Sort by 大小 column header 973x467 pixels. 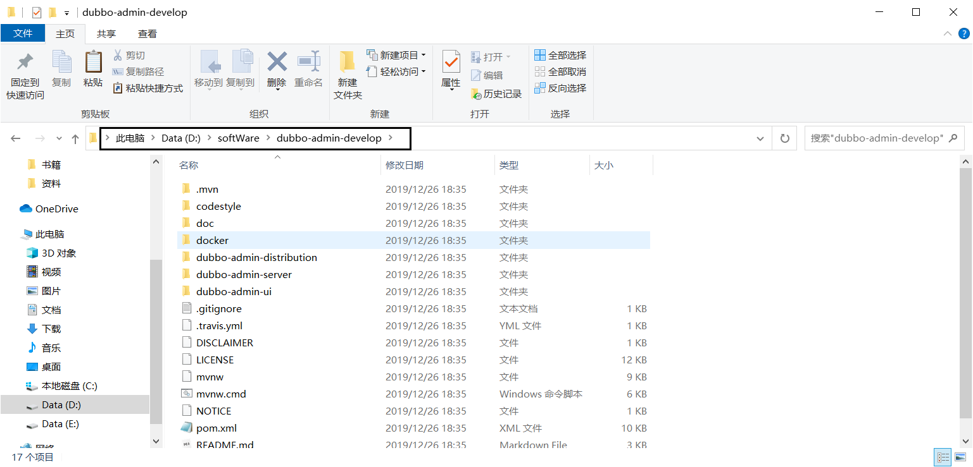click(603, 166)
